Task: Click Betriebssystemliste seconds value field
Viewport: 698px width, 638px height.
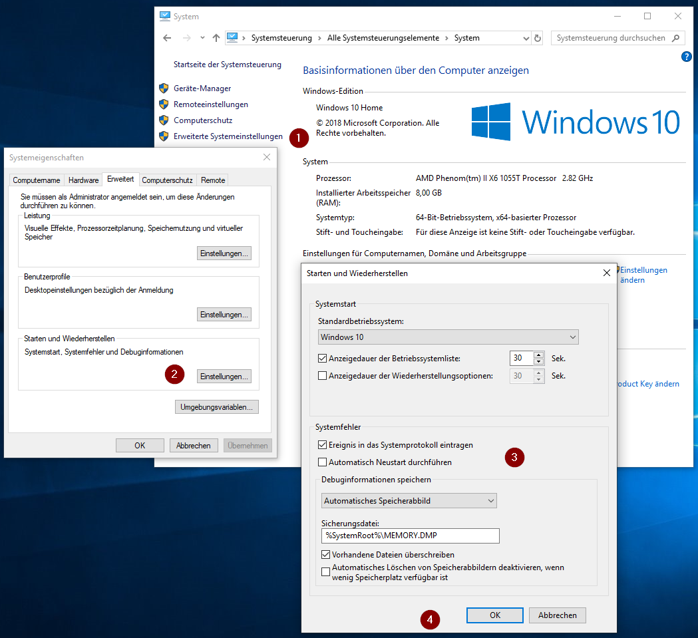Action: [521, 358]
